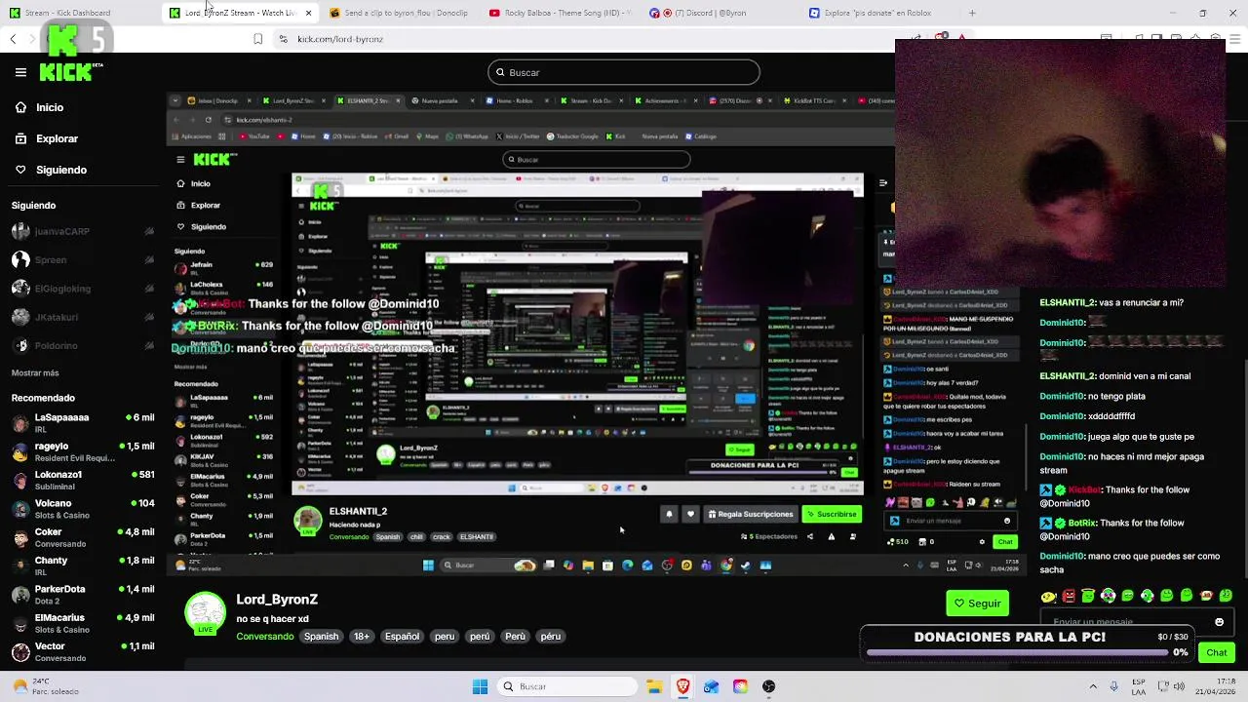Switch to the Discord browser tab
Viewport: 1248px width, 702px height.
[720, 13]
